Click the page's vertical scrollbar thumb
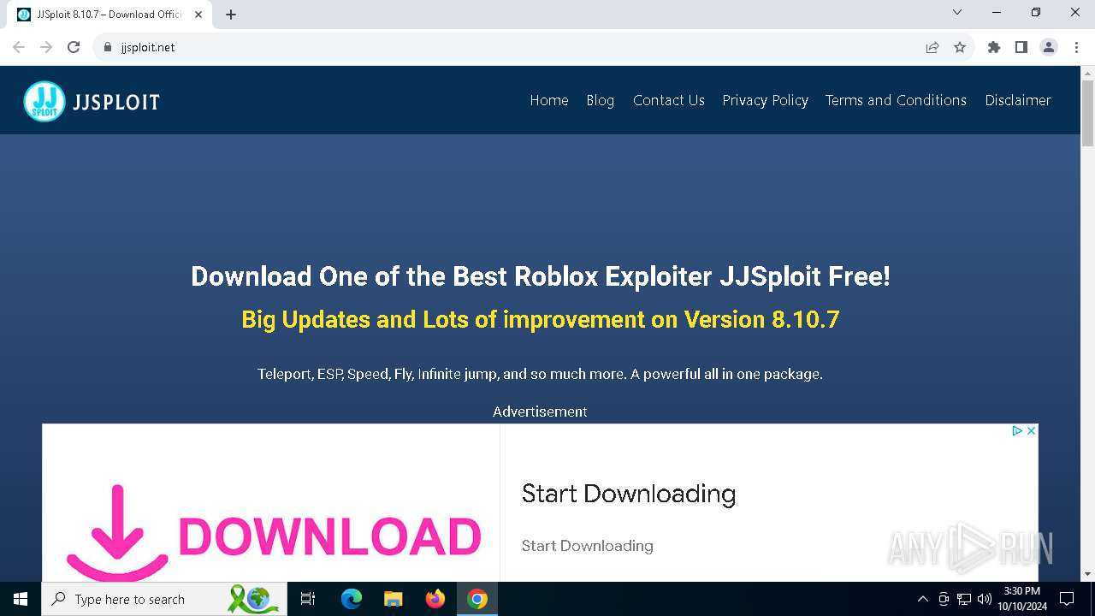 1087,114
